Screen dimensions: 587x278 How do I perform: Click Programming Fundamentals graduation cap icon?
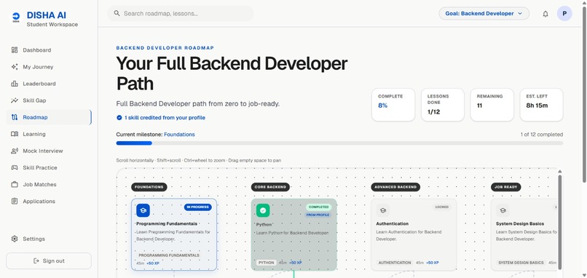tap(143, 210)
